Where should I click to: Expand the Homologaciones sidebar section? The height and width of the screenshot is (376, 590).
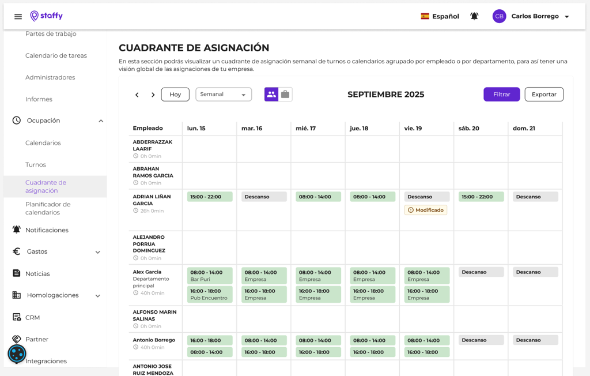click(x=98, y=296)
